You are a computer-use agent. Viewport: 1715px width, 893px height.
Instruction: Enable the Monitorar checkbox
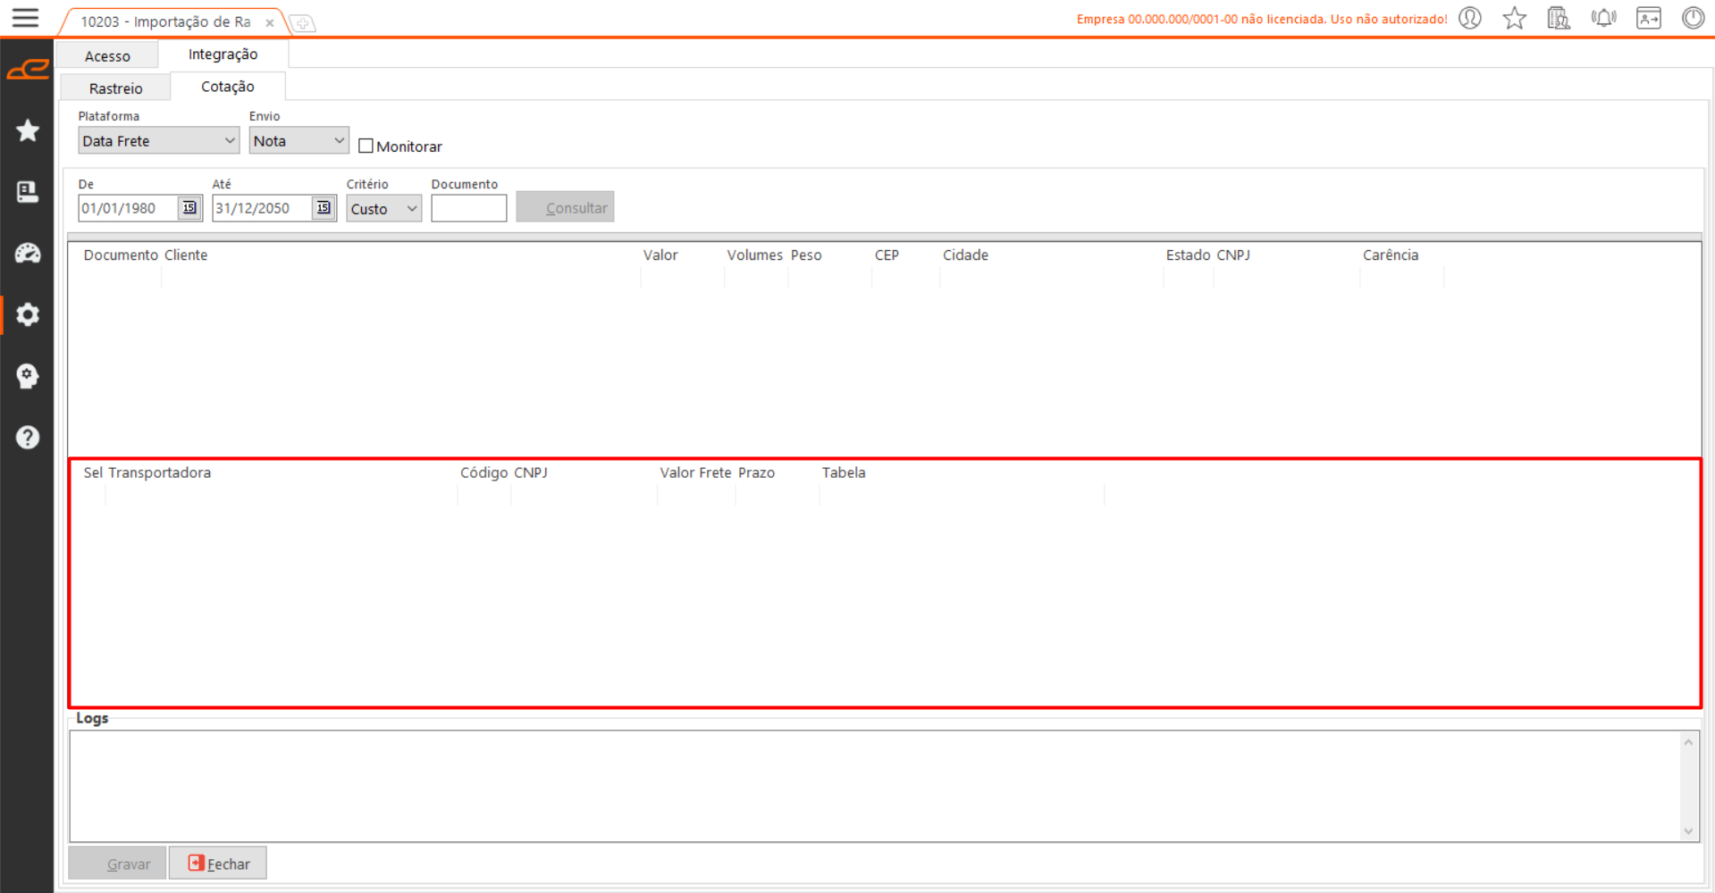point(366,146)
